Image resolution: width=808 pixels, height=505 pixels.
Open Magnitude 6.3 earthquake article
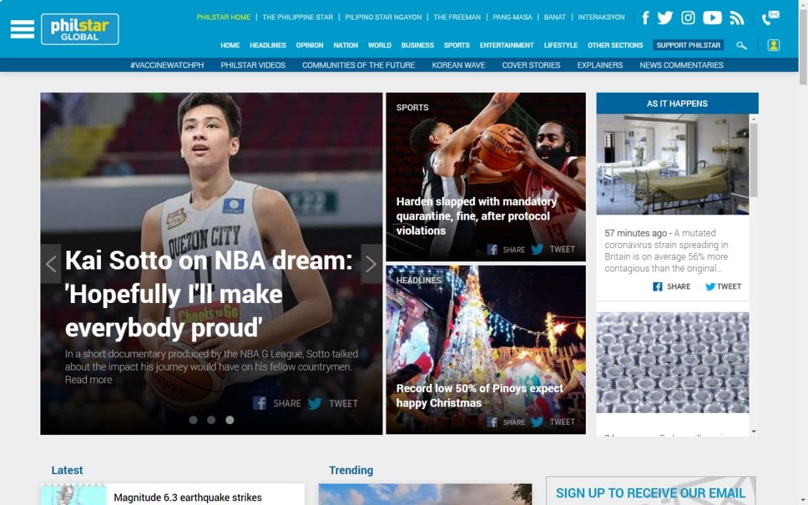(187, 497)
